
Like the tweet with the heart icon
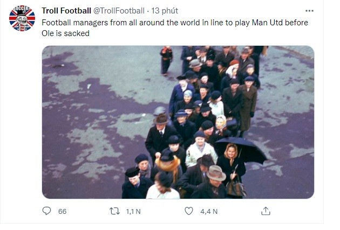[x=189, y=212]
